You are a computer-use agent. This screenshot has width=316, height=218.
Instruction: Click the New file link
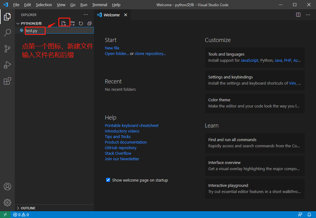(112, 48)
